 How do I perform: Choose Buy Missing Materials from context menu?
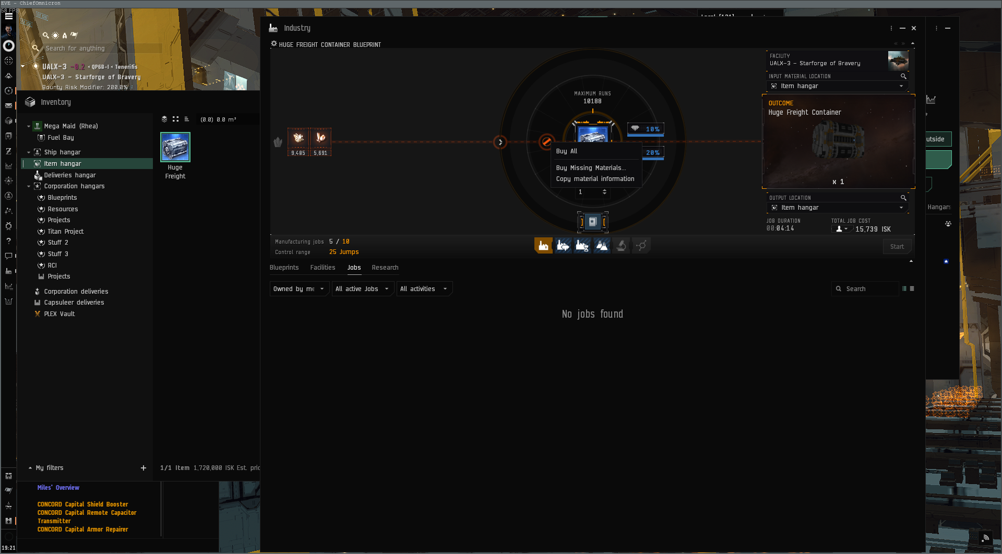click(x=590, y=168)
